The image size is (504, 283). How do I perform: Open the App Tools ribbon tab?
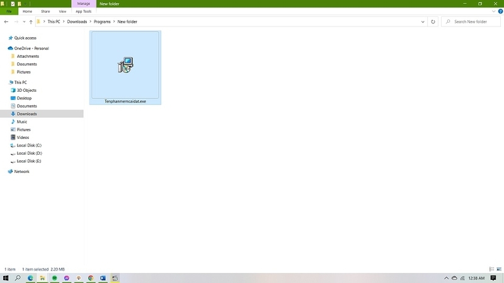pyautogui.click(x=83, y=11)
